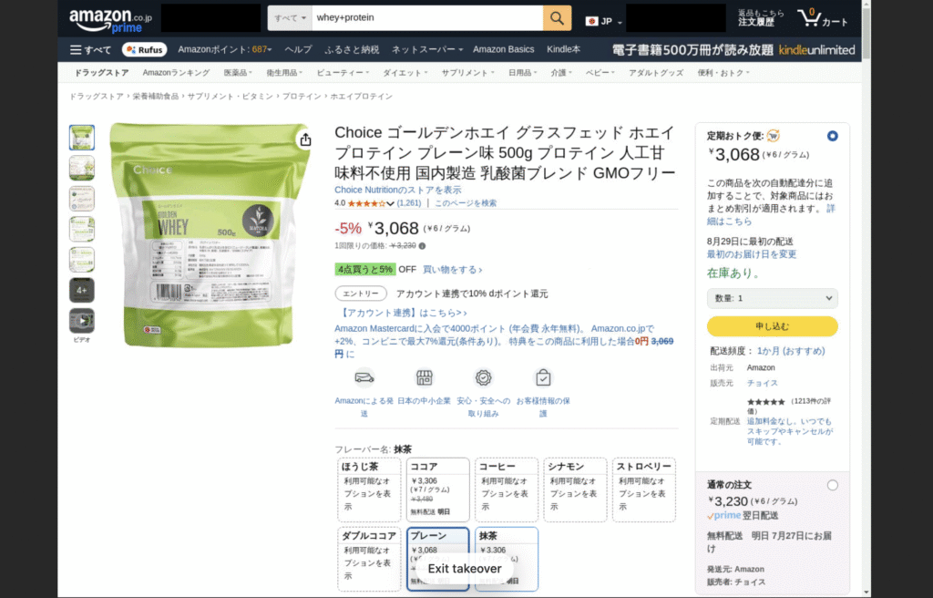The width and height of the screenshot is (933, 598).
Task: Click the orange magnifier search button
Action: click(x=557, y=18)
